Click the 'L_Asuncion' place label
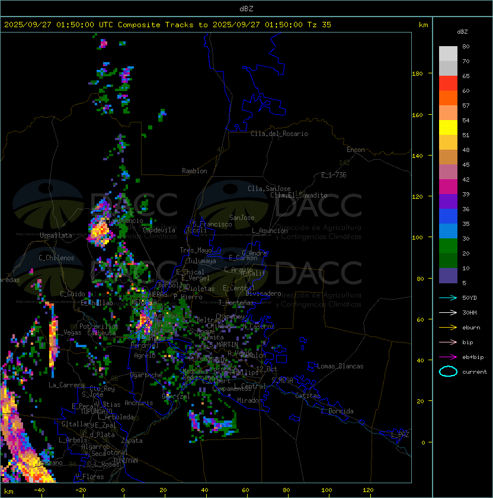The width and height of the screenshot is (493, 498). (x=270, y=231)
